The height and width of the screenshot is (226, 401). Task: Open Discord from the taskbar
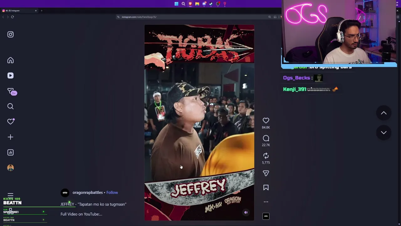pyautogui.click(x=204, y=4)
